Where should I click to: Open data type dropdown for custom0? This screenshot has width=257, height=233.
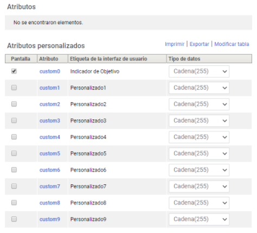click(x=199, y=71)
